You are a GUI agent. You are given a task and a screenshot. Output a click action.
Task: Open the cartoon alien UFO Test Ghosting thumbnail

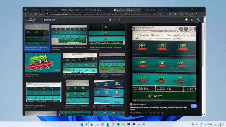tap(43, 63)
